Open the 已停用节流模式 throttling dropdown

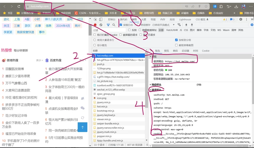click(164, 25)
